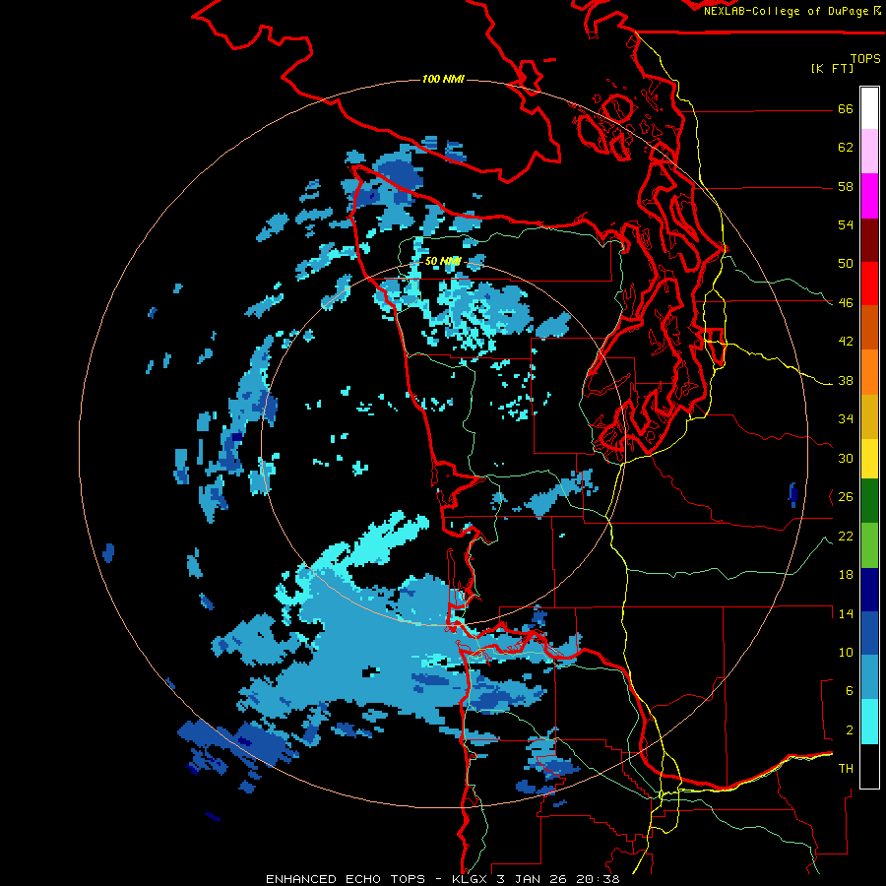The height and width of the screenshot is (886, 886).
Task: Click the orange legend swatch below 42
Action: pyautogui.click(x=869, y=372)
